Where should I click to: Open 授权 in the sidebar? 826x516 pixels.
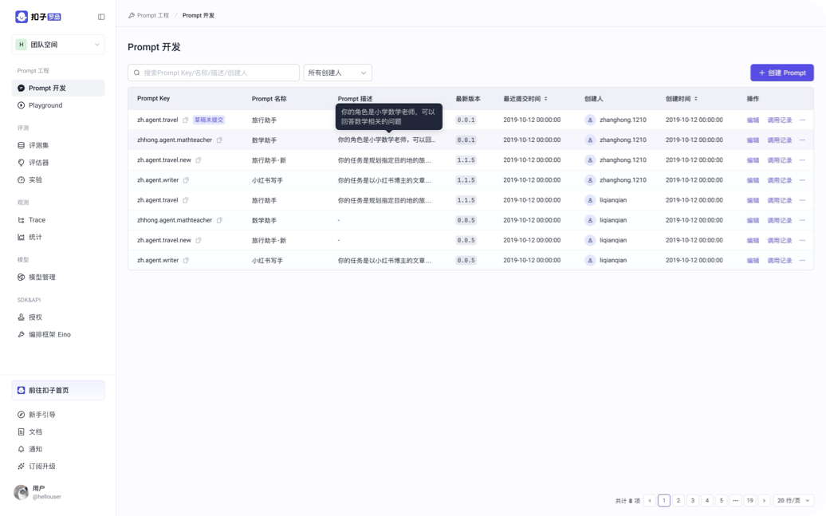[x=58, y=317]
